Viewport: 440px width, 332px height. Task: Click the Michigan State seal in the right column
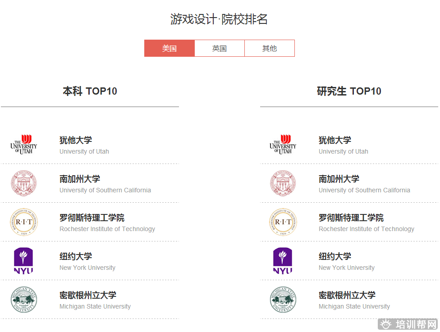point(283,300)
